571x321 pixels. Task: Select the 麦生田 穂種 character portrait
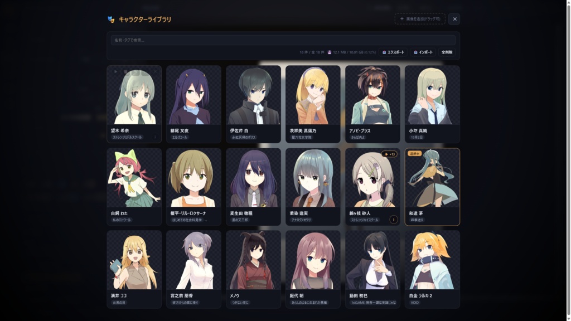pos(254,178)
